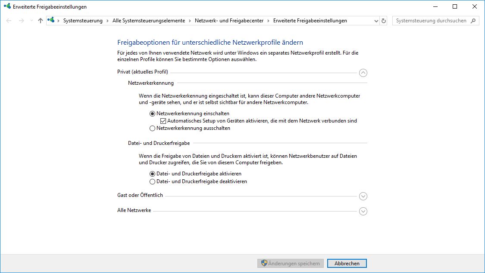The width and height of the screenshot is (485, 273).
Task: Click the application icon in the title bar
Action: coord(6,6)
